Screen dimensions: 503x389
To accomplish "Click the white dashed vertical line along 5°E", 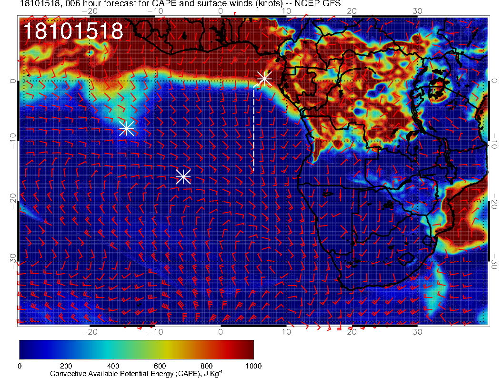I will [x=254, y=129].
